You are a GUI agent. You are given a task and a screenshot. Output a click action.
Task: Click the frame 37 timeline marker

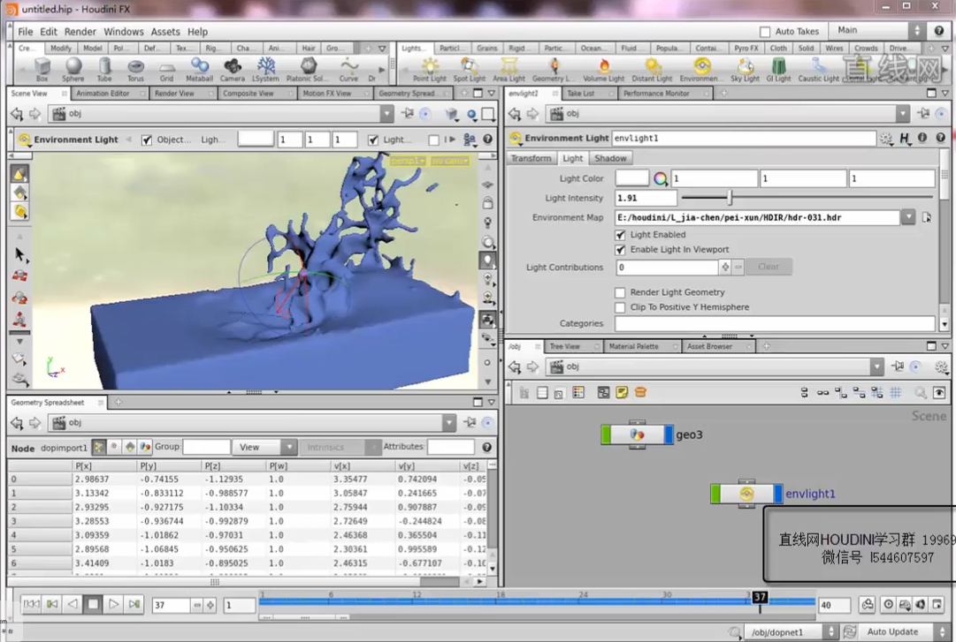coord(760,597)
